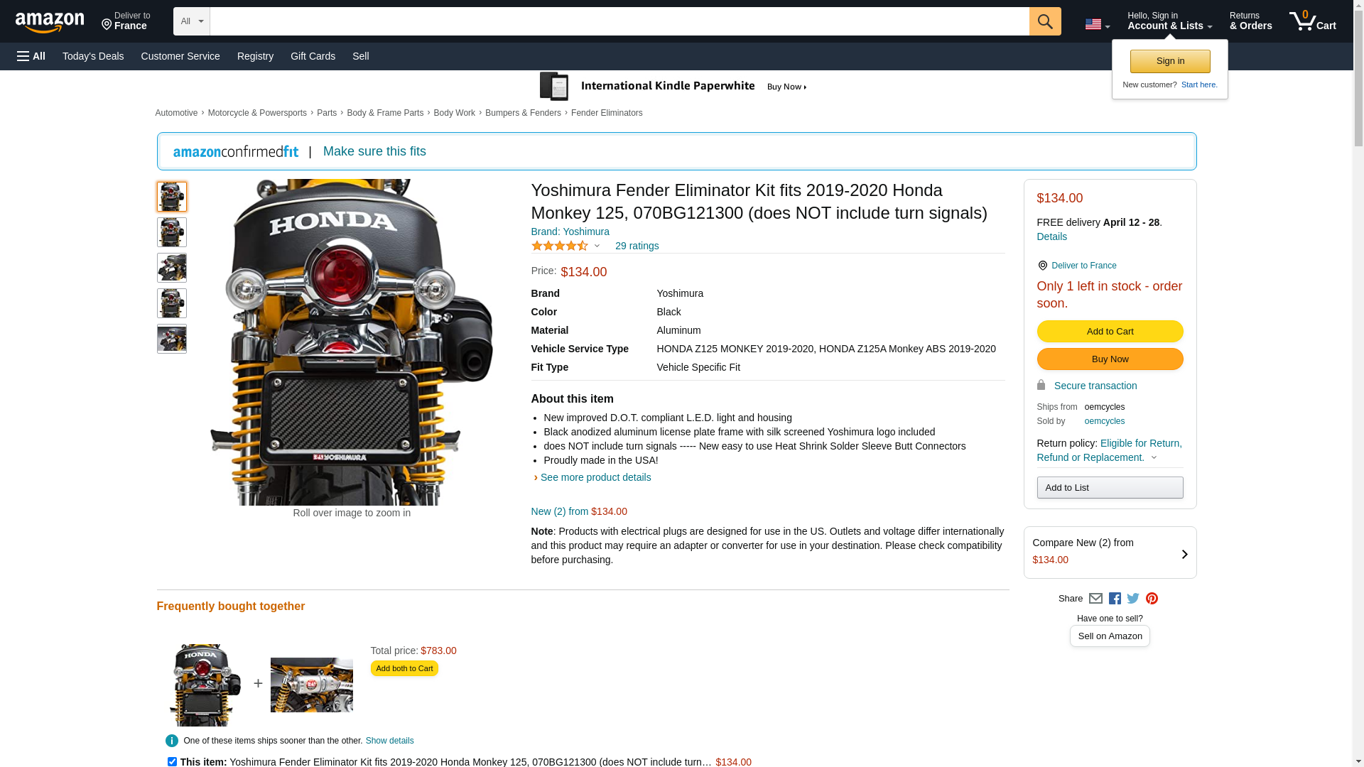Screen dimensions: 1364x767
Task: Open the cart icon
Action: [x=1311, y=21]
